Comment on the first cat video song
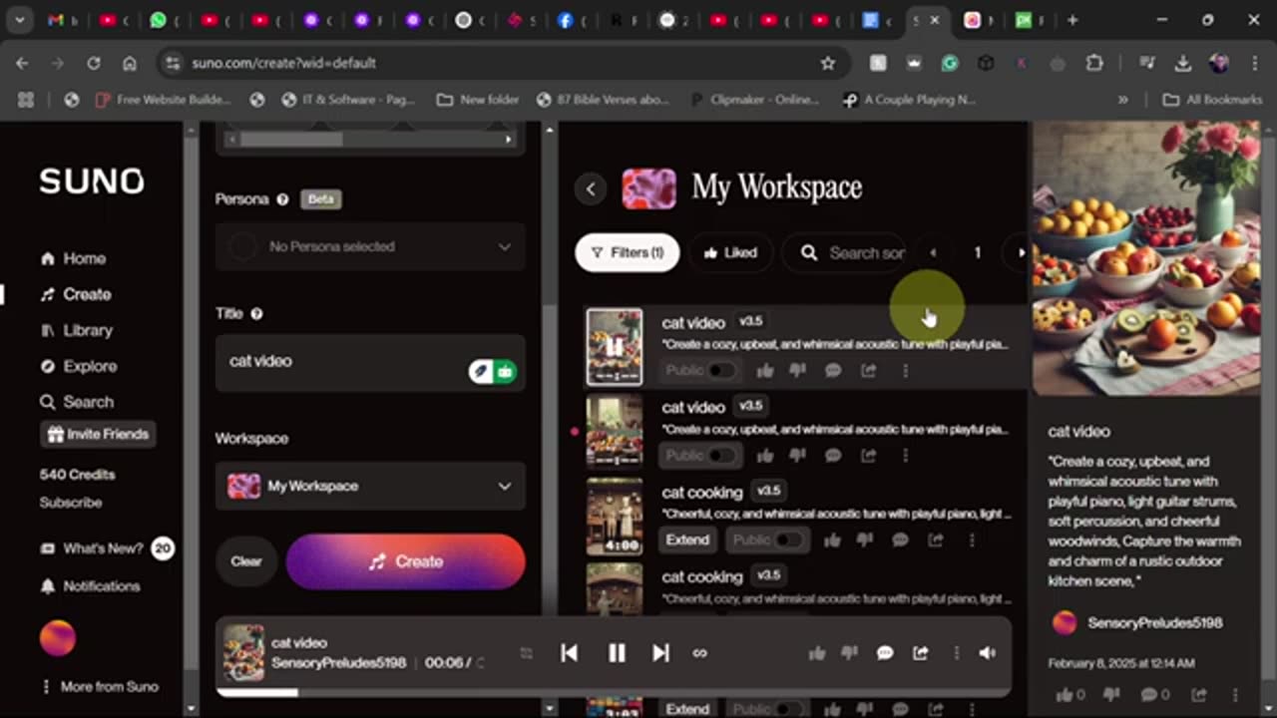 click(x=833, y=371)
